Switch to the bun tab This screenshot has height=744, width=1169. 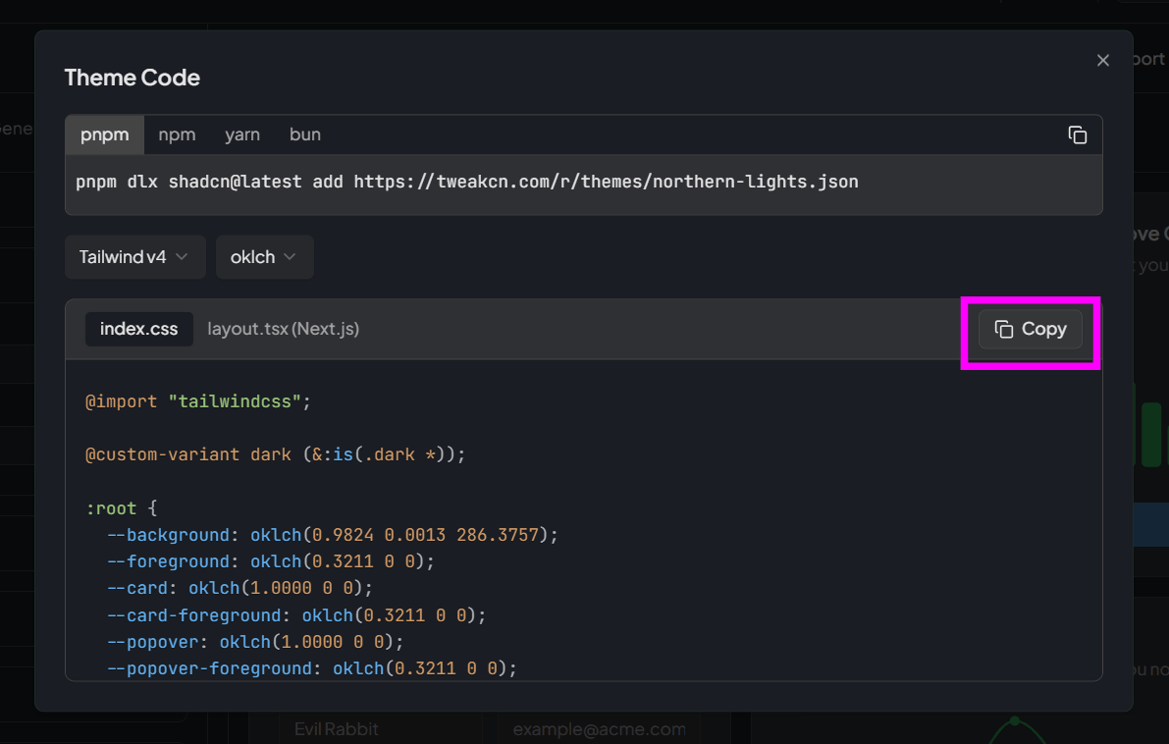[305, 134]
